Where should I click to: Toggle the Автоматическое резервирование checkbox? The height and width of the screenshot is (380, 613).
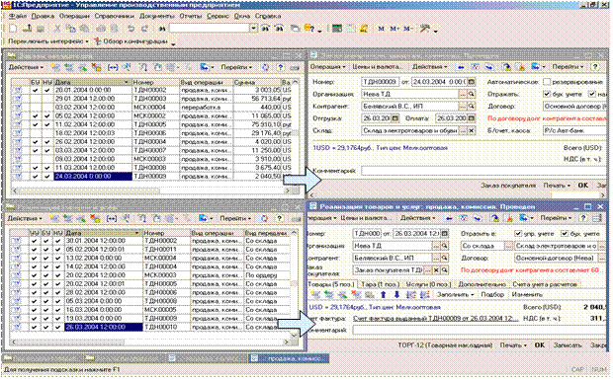pos(547,82)
